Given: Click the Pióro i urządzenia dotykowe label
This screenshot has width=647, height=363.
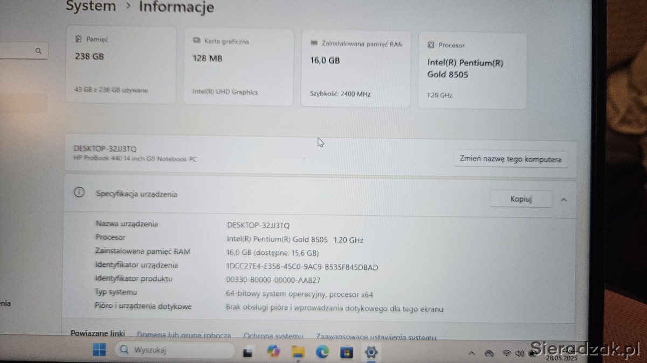Looking at the screenshot, I should pos(143,306).
